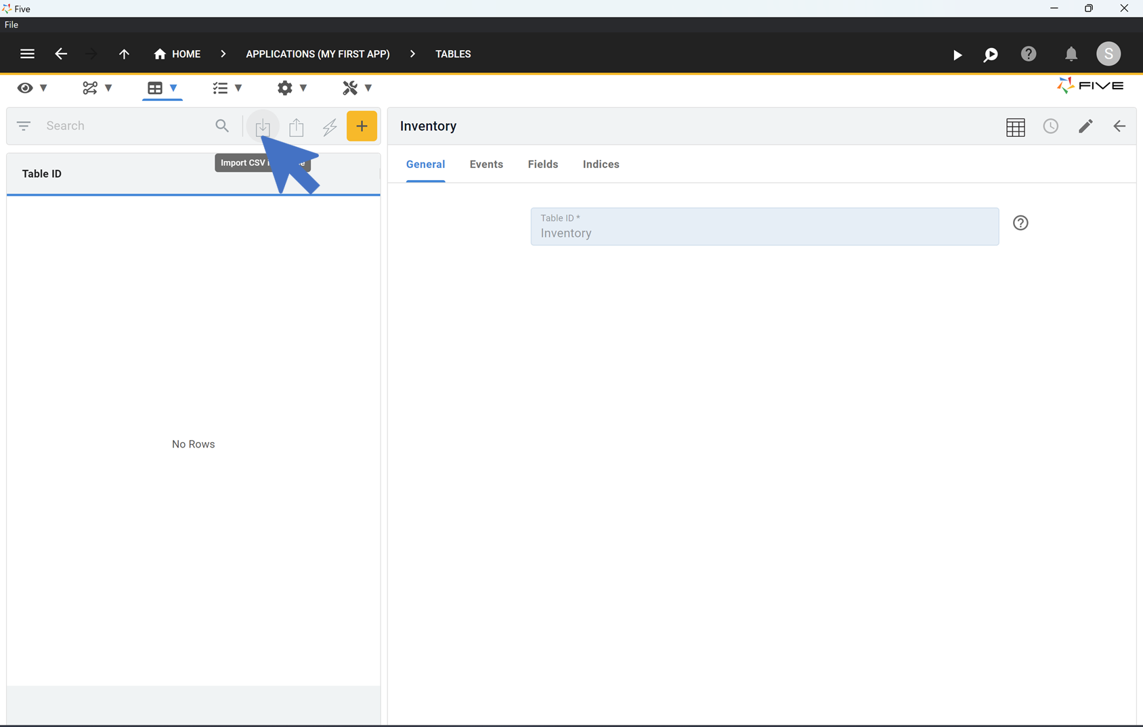Edit Inventory using the pencil icon
This screenshot has height=727, width=1143.
coord(1085,127)
